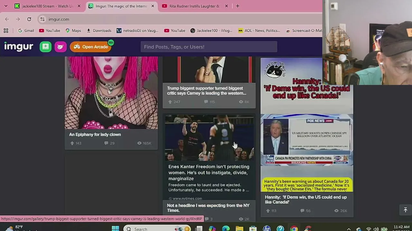Go back to the previous page
The height and width of the screenshot is (231, 412).
(7, 19)
